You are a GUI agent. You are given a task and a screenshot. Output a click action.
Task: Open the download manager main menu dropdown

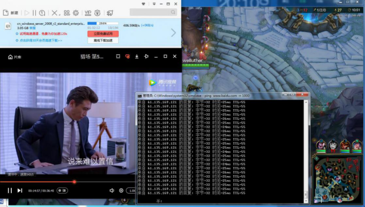coord(154,4)
